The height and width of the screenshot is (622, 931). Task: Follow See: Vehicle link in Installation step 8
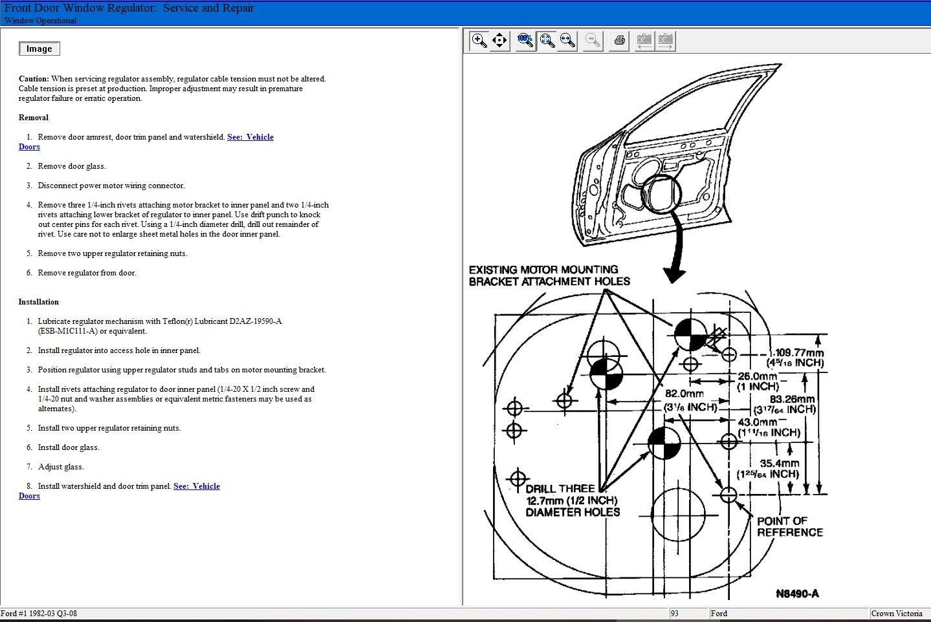point(197,486)
